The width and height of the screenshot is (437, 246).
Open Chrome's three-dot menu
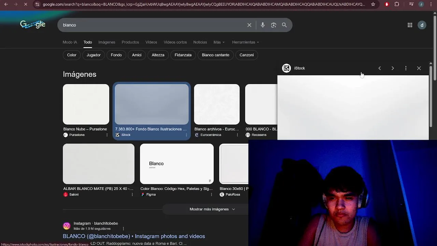point(431,4)
